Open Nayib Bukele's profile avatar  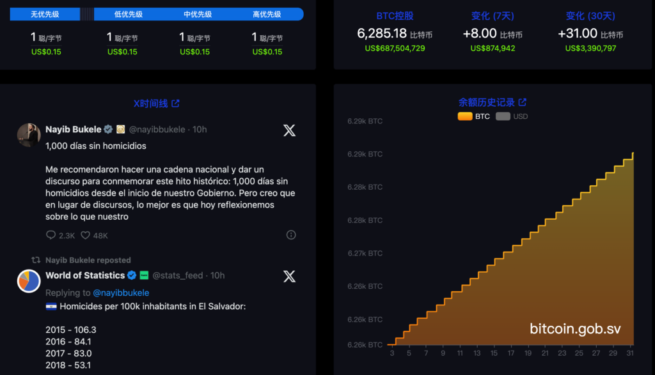(28, 135)
